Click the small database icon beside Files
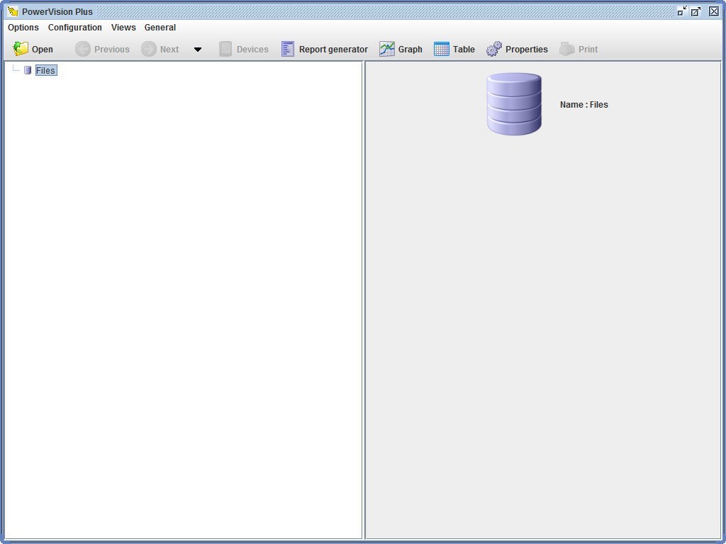 28,70
